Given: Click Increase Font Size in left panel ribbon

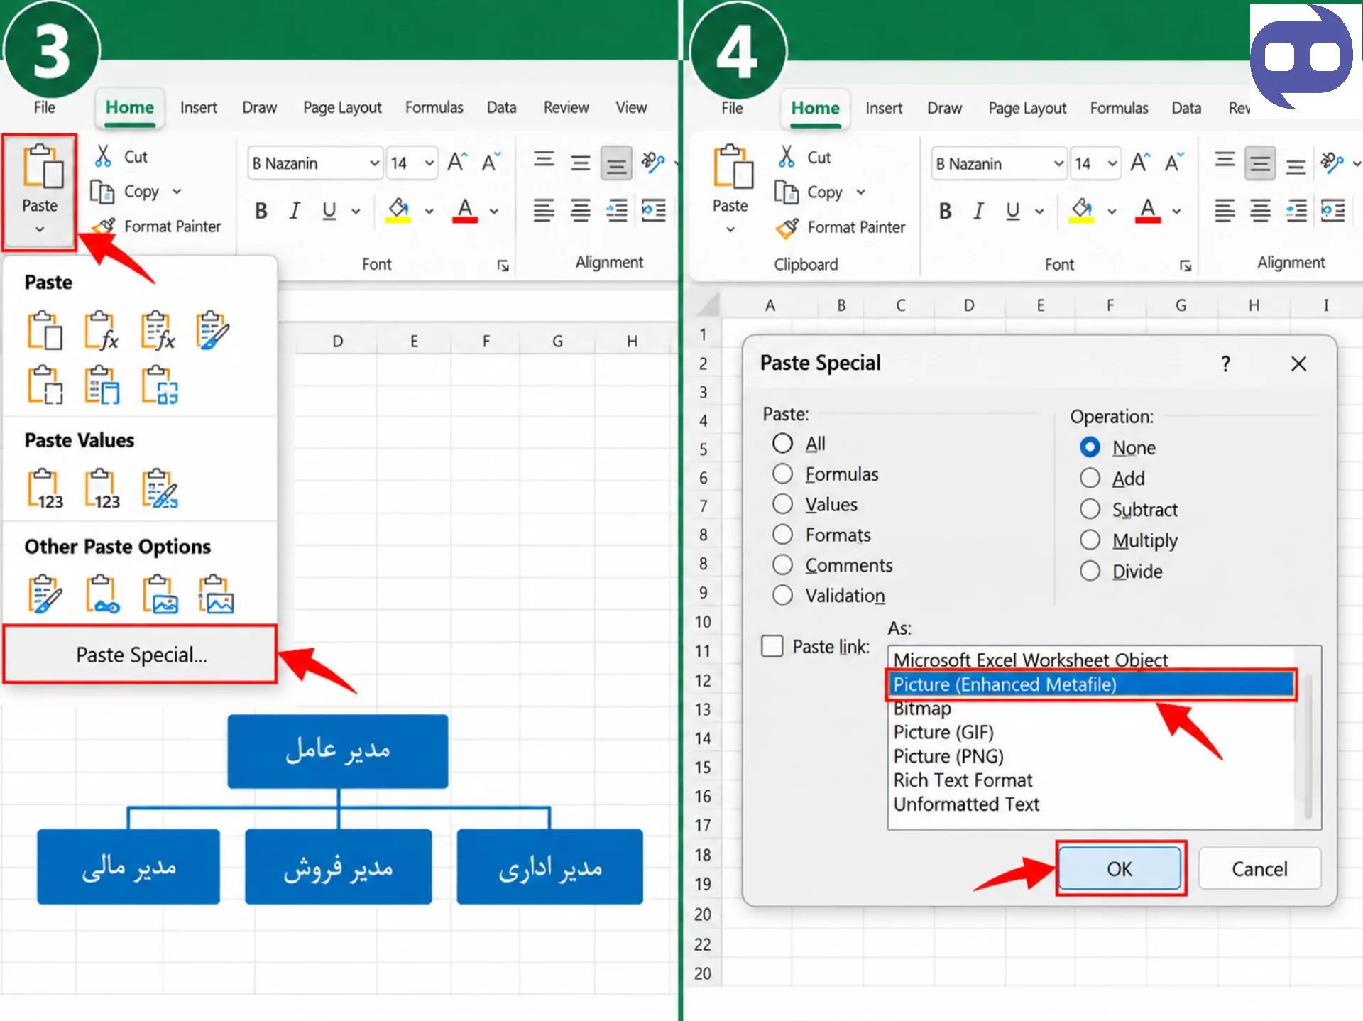Looking at the screenshot, I should (x=457, y=163).
